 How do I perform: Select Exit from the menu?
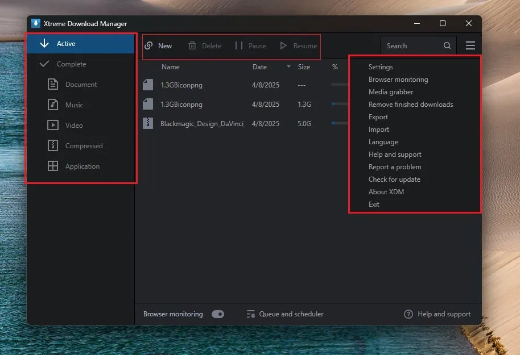pyautogui.click(x=374, y=204)
